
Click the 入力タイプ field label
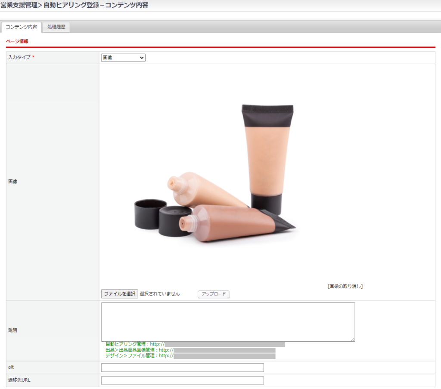pyautogui.click(x=19, y=58)
